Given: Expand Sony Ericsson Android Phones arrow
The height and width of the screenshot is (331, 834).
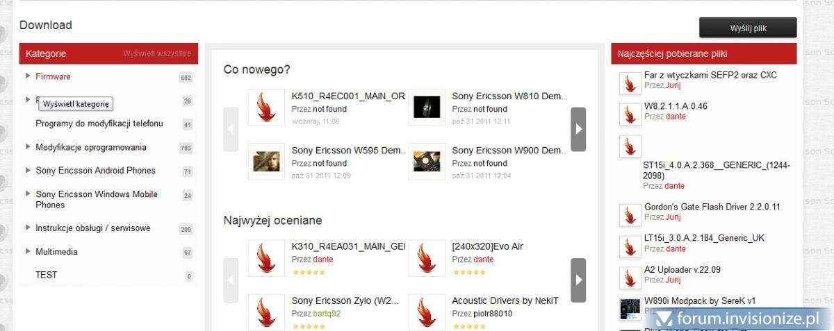Looking at the screenshot, I should pyautogui.click(x=28, y=170).
